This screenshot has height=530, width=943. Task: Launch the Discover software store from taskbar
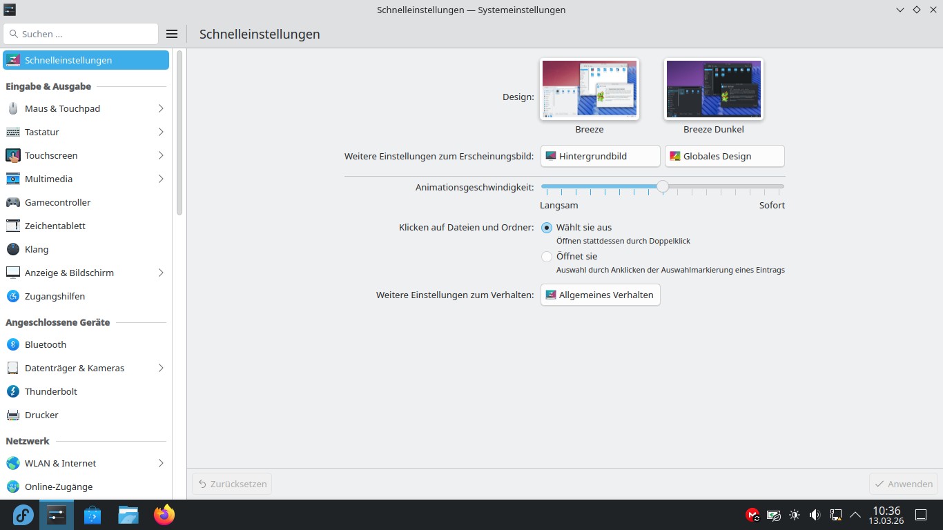(93, 515)
